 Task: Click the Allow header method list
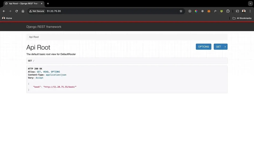pos(48,72)
